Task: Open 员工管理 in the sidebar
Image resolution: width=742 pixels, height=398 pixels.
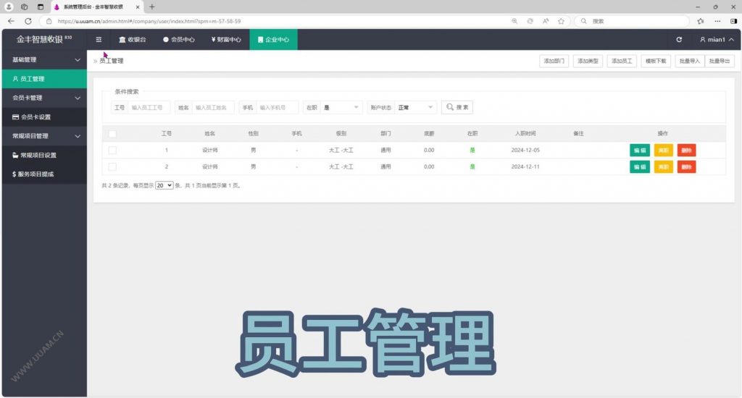Action: (x=43, y=79)
